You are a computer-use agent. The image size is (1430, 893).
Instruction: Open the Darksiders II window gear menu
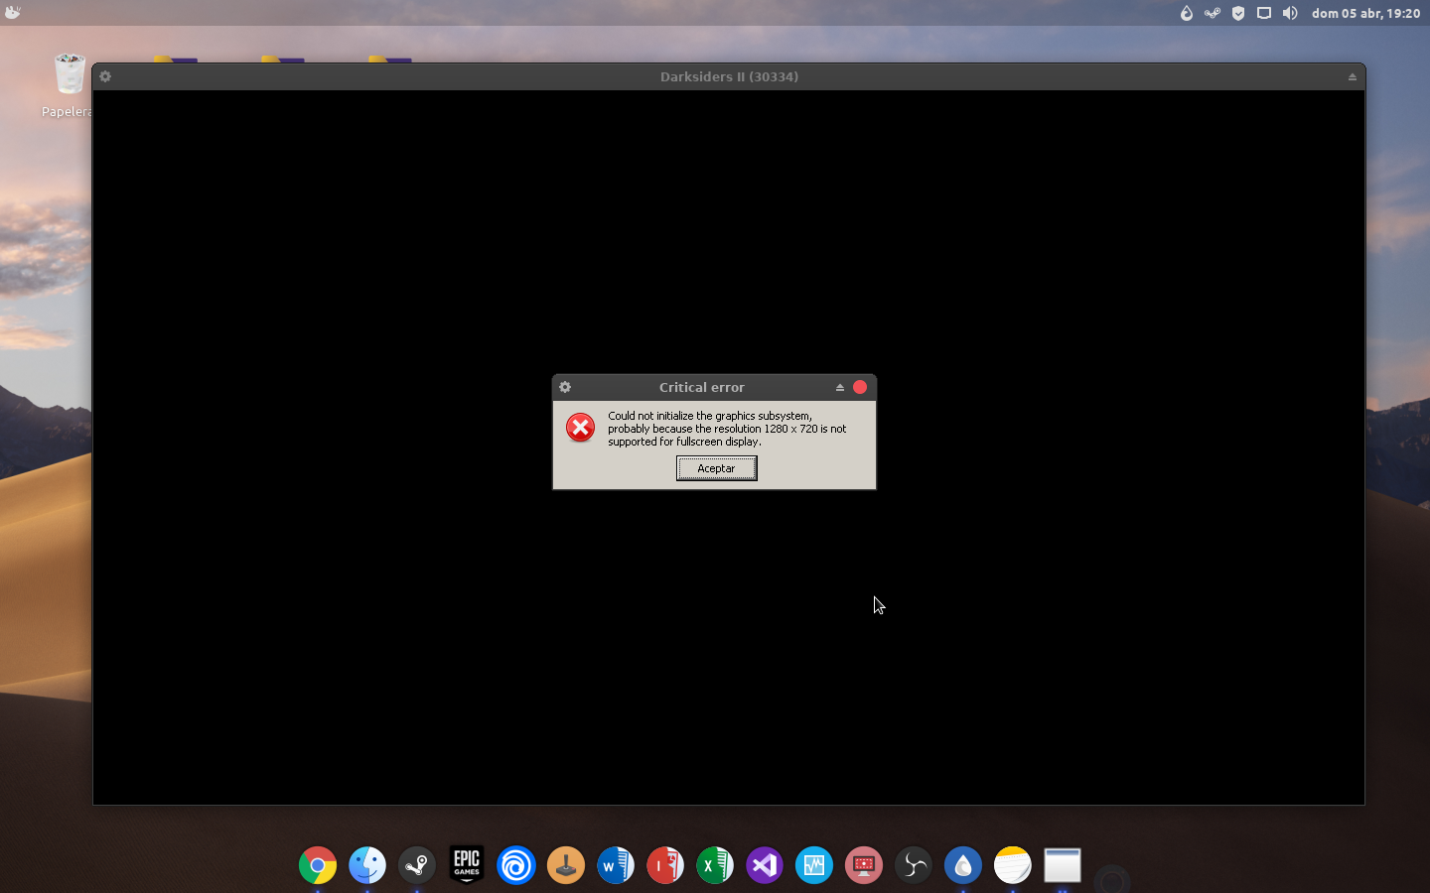(105, 76)
